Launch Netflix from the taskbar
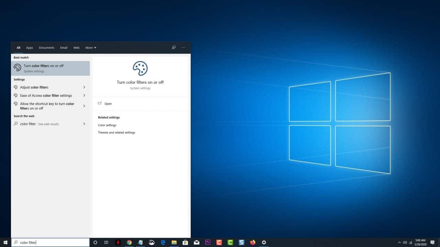The width and height of the screenshot is (440, 247). (x=118, y=243)
